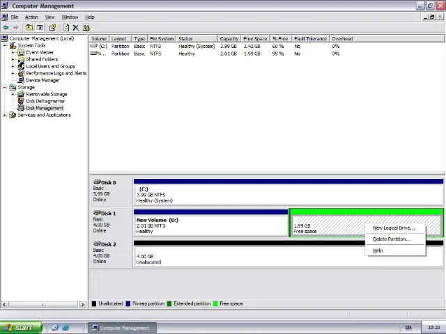446x334 pixels.
Task: Click the Back arrow toolbar icon
Action: [6, 28]
